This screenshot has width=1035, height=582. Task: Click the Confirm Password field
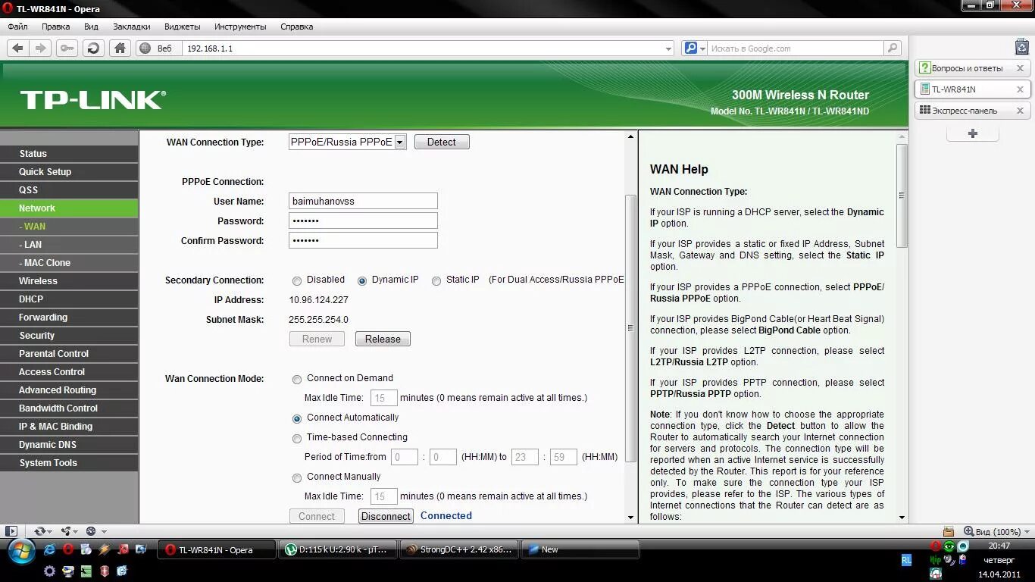coord(363,240)
